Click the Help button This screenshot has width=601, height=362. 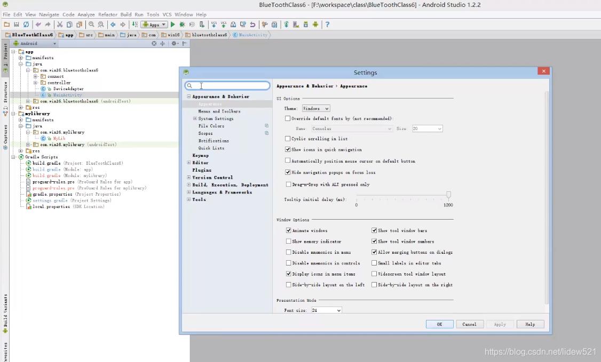click(529, 324)
